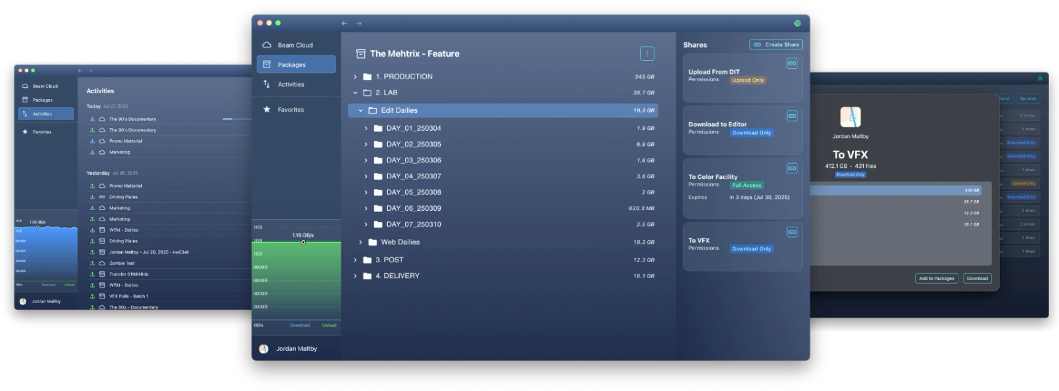1059x391 pixels.
Task: Expand the DAY_03_250306 folder
Action: (x=366, y=160)
